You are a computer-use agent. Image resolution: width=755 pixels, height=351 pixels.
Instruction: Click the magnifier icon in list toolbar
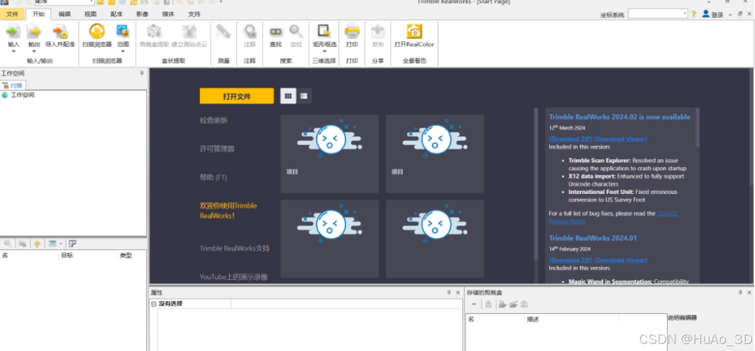pyautogui.click(x=8, y=244)
